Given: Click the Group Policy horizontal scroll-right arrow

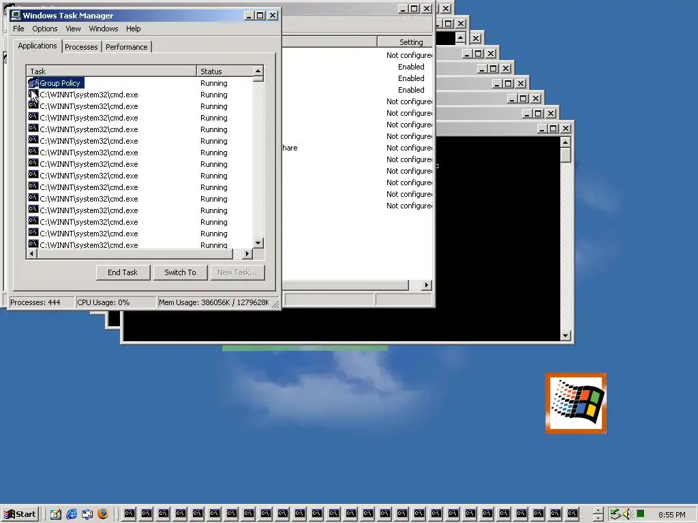Looking at the screenshot, I should pyautogui.click(x=427, y=285).
